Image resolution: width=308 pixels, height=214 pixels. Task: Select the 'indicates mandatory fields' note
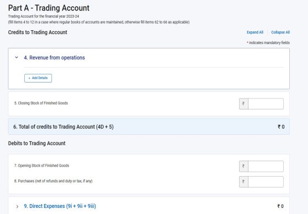[x=268, y=43]
